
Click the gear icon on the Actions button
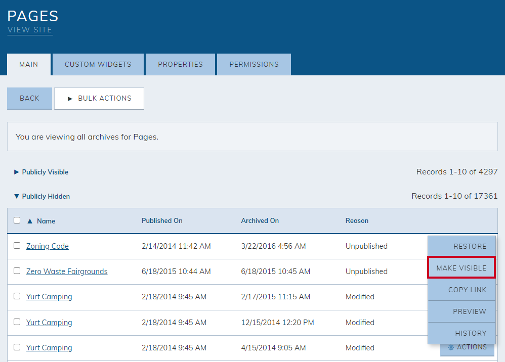tap(451, 347)
